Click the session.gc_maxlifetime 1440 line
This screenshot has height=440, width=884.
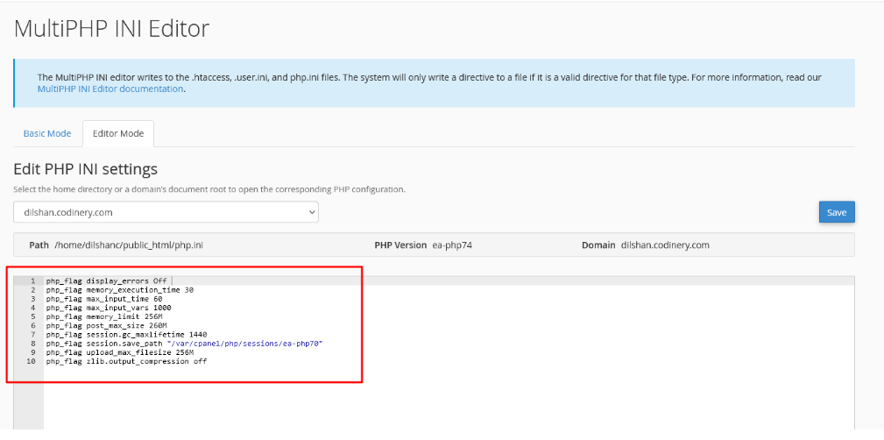(126, 335)
